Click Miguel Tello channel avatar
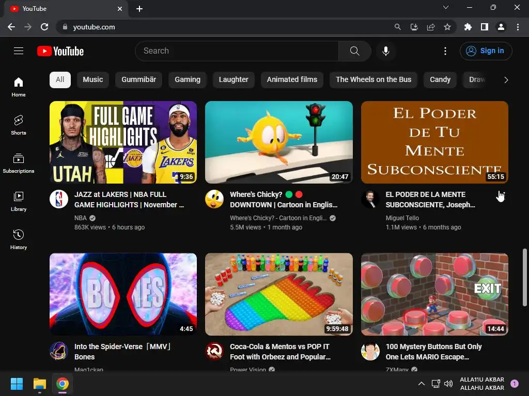 (370, 199)
